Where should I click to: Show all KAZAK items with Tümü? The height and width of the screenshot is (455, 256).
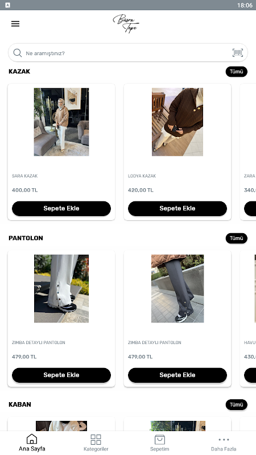[236, 72]
